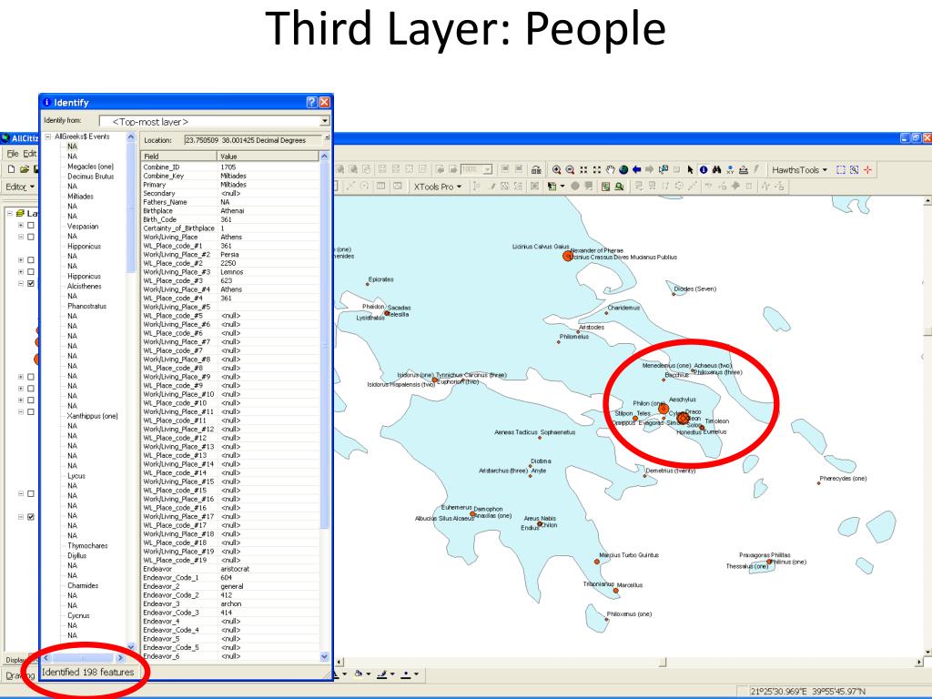The height and width of the screenshot is (699, 932).
Task: Click the marker color dot swatch
Action: click(x=405, y=674)
